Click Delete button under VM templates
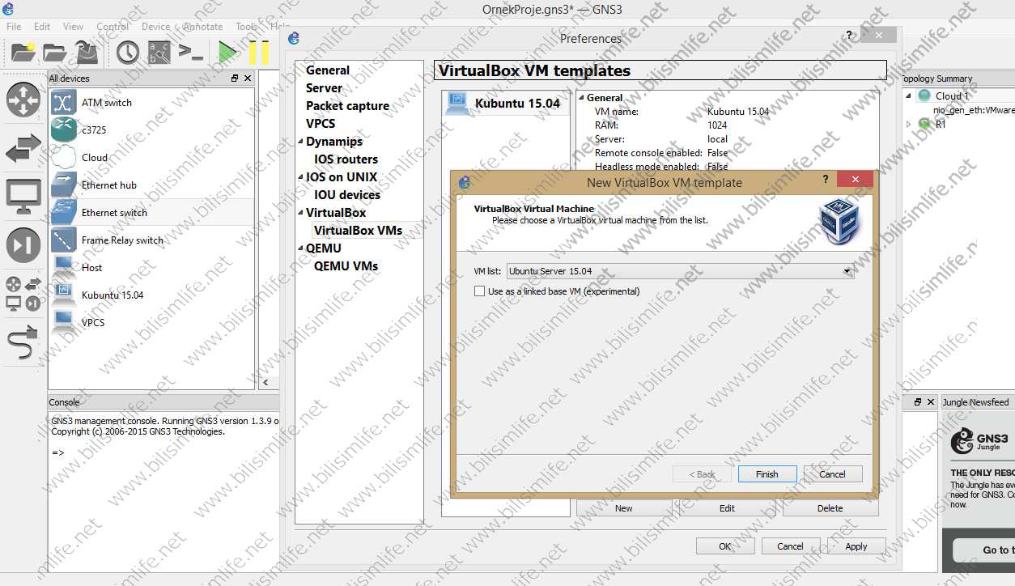This screenshot has width=1015, height=586. pos(830,508)
